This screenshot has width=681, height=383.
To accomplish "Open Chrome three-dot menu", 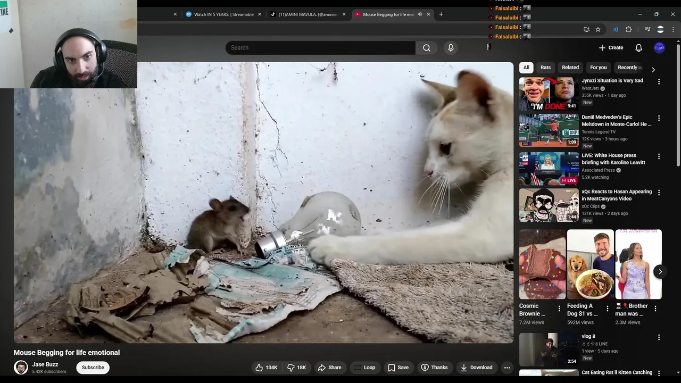I will pyautogui.click(x=673, y=29).
